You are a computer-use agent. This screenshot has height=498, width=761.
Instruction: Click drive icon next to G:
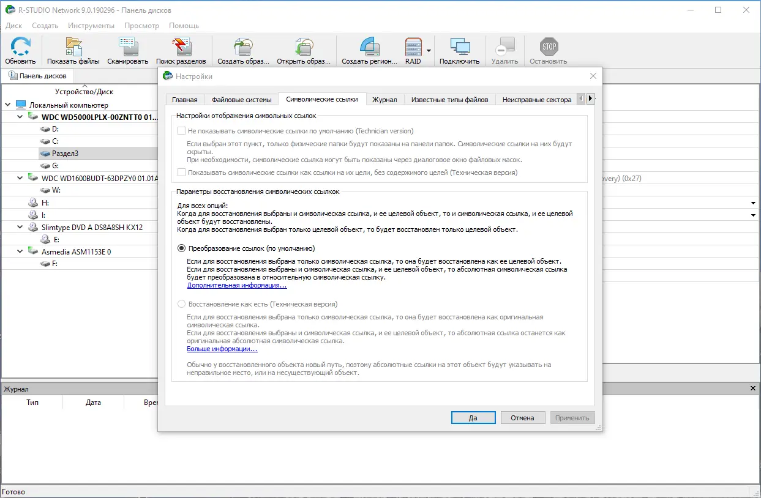click(45, 166)
